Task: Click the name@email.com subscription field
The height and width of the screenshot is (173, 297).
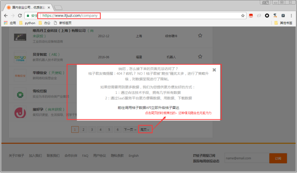Action: click(247, 158)
